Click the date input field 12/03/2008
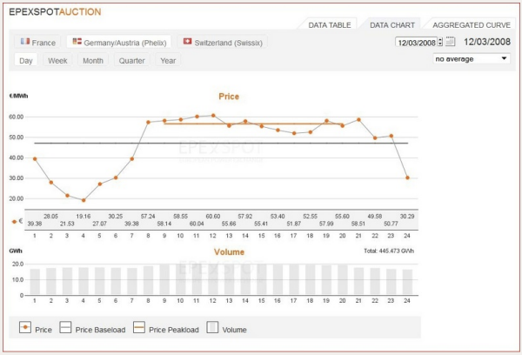The width and height of the screenshot is (522, 355). click(417, 42)
